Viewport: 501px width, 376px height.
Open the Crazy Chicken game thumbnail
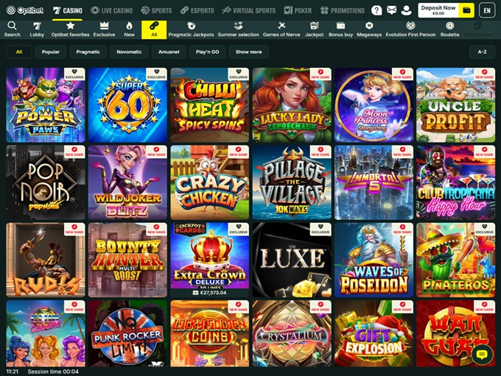[210, 182]
